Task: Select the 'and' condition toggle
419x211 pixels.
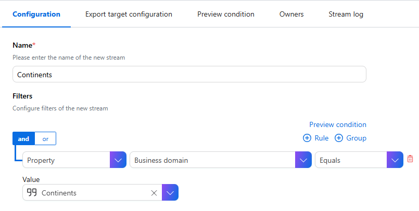Action: (x=23, y=138)
